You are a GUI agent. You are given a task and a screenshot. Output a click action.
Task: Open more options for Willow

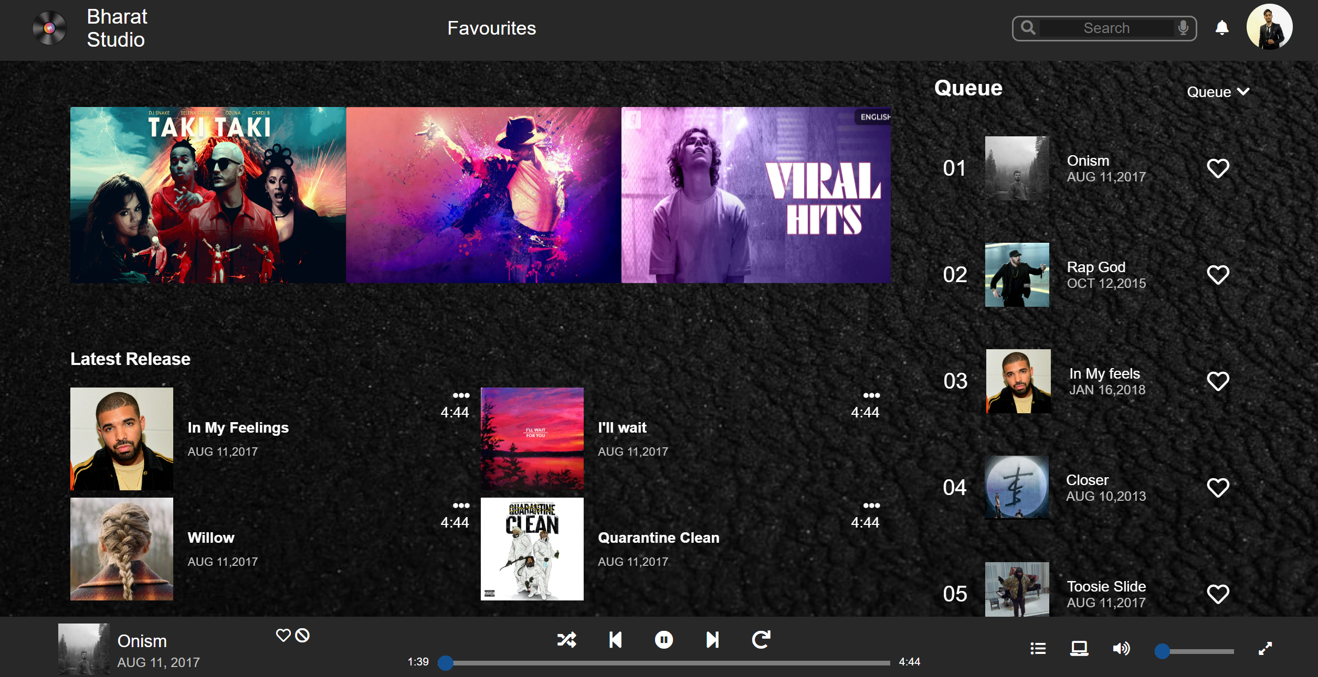(x=461, y=506)
